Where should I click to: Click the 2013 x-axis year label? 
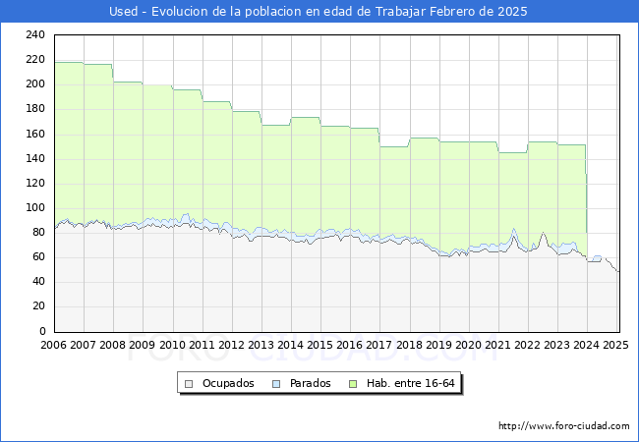261,345
